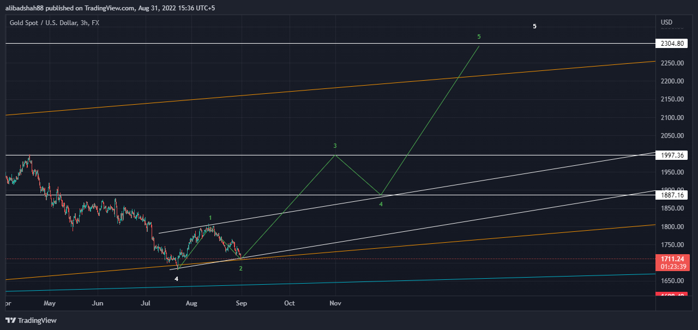Screen dimensions: 698x330
Task: Select the green wave 1 label
Action: 210,218
